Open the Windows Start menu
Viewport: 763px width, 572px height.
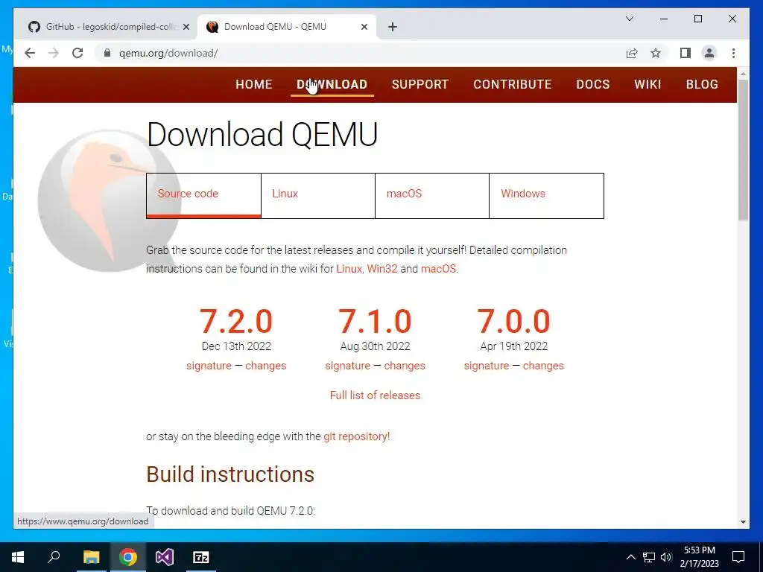(x=18, y=557)
